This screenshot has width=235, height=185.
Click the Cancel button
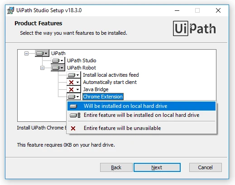pyautogui.click(x=206, y=167)
